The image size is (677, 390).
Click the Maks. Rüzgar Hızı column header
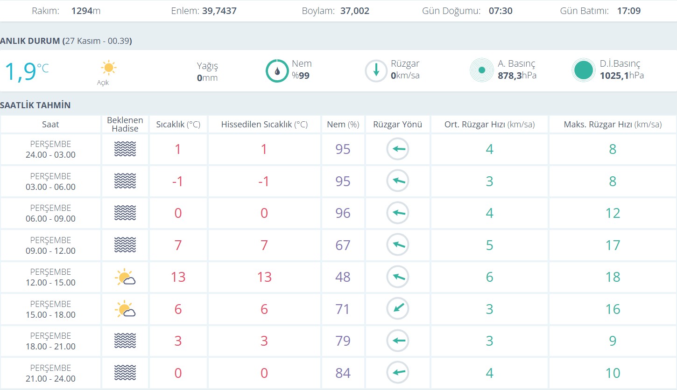(613, 125)
